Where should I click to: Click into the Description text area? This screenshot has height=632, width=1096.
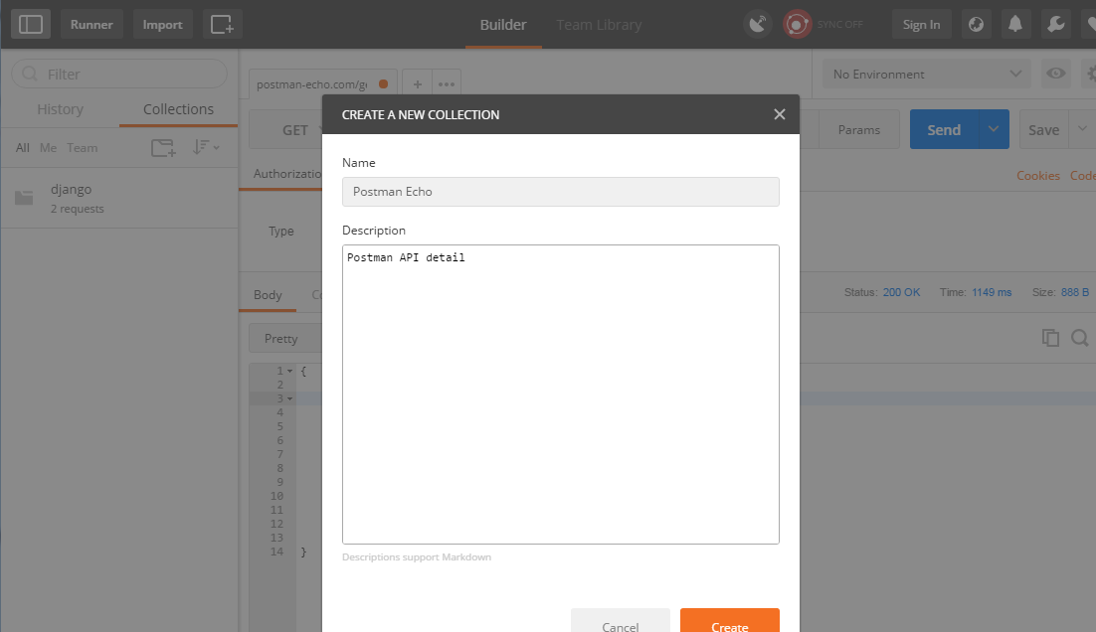coord(561,394)
